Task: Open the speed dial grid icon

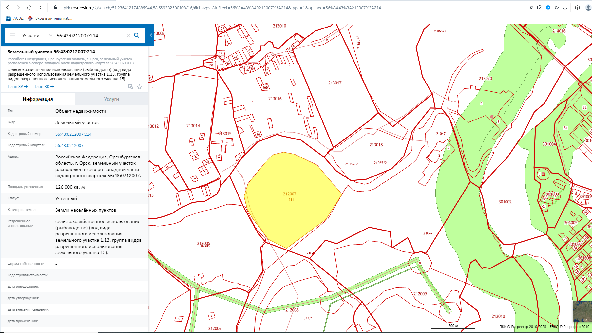Action: (x=40, y=8)
